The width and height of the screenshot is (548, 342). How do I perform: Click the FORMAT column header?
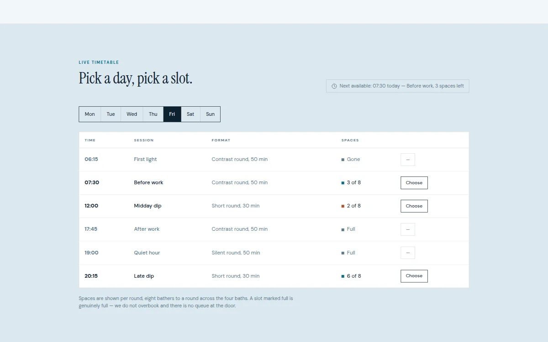pos(221,140)
